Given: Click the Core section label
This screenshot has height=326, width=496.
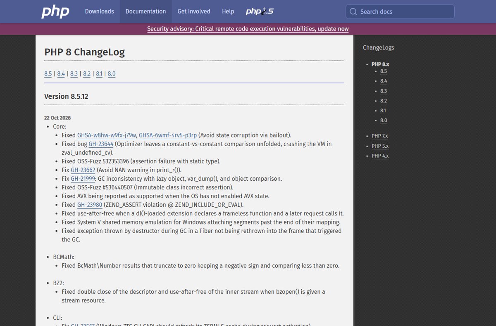Looking at the screenshot, I should [x=60, y=127].
